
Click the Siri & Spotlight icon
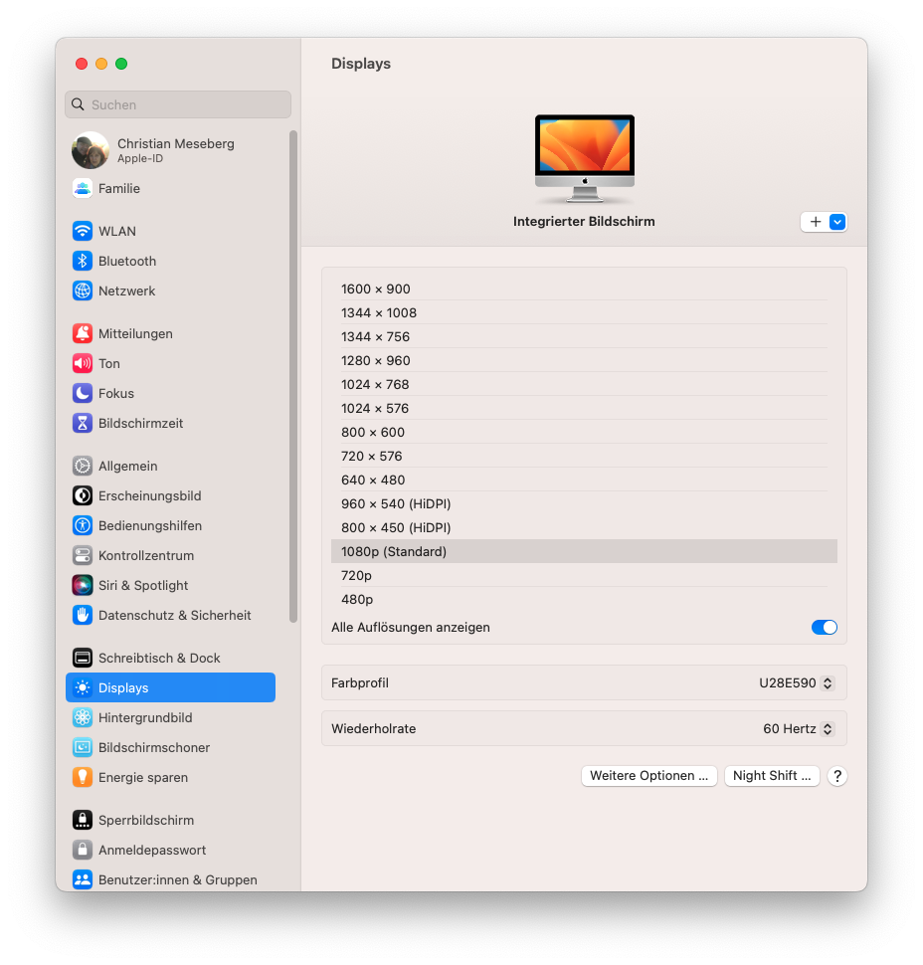83,585
